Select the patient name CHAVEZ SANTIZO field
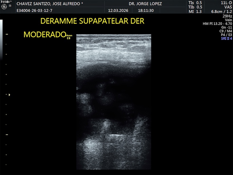The height and width of the screenshot is (175, 233). click(50, 4)
